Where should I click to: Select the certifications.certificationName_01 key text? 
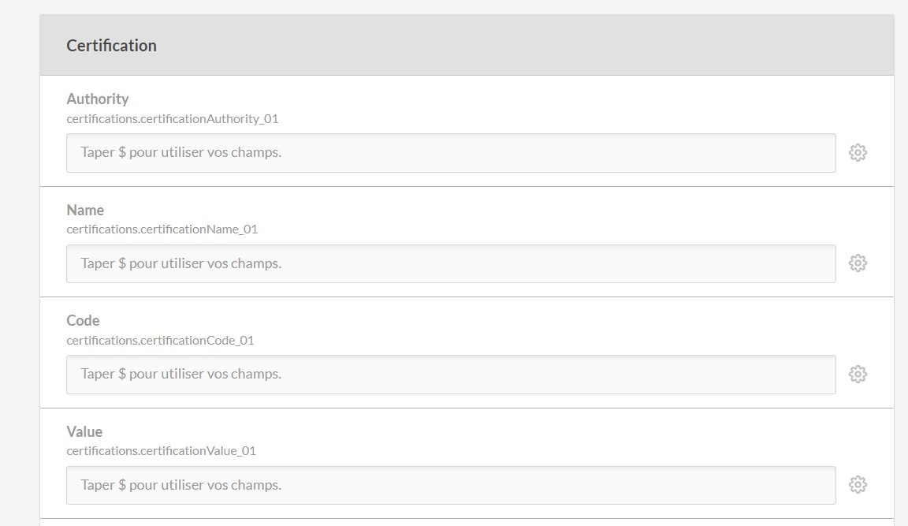click(162, 229)
